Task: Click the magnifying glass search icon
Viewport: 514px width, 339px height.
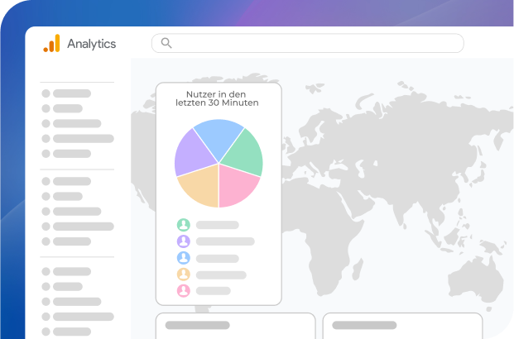Action: pyautogui.click(x=166, y=43)
